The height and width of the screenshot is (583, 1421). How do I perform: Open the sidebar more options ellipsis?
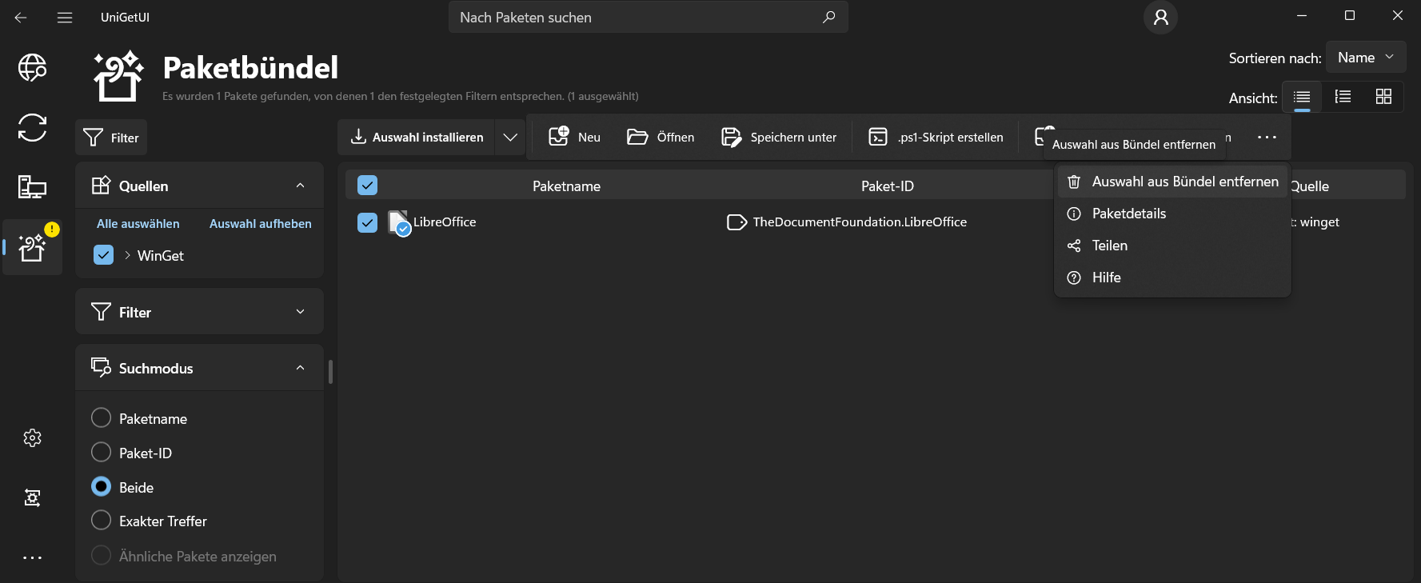click(32, 557)
